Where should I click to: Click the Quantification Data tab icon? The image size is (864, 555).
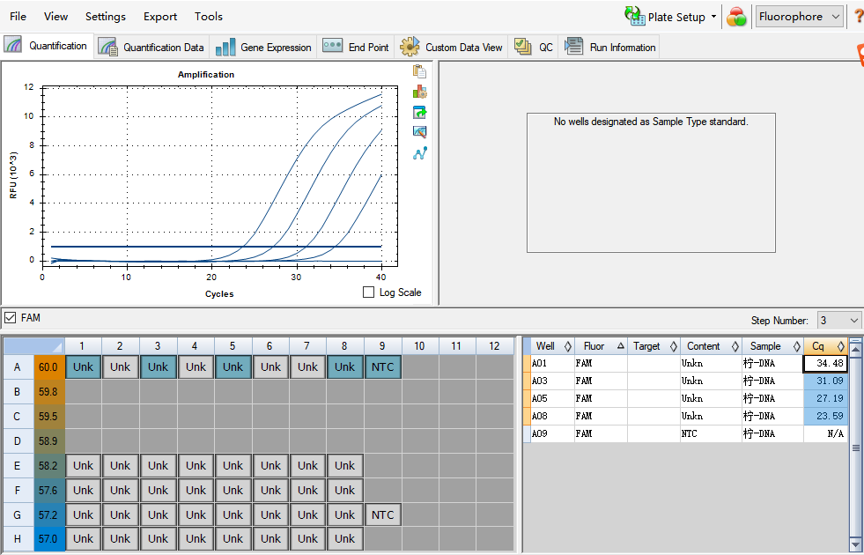(x=108, y=47)
